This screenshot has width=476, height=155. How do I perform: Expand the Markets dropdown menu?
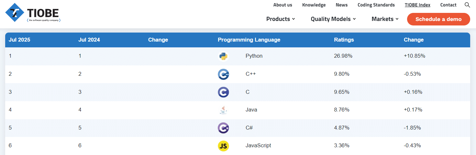point(385,19)
